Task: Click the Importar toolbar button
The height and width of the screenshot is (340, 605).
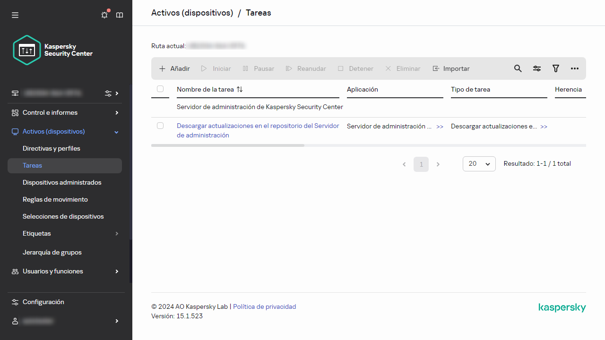Action: click(x=451, y=68)
